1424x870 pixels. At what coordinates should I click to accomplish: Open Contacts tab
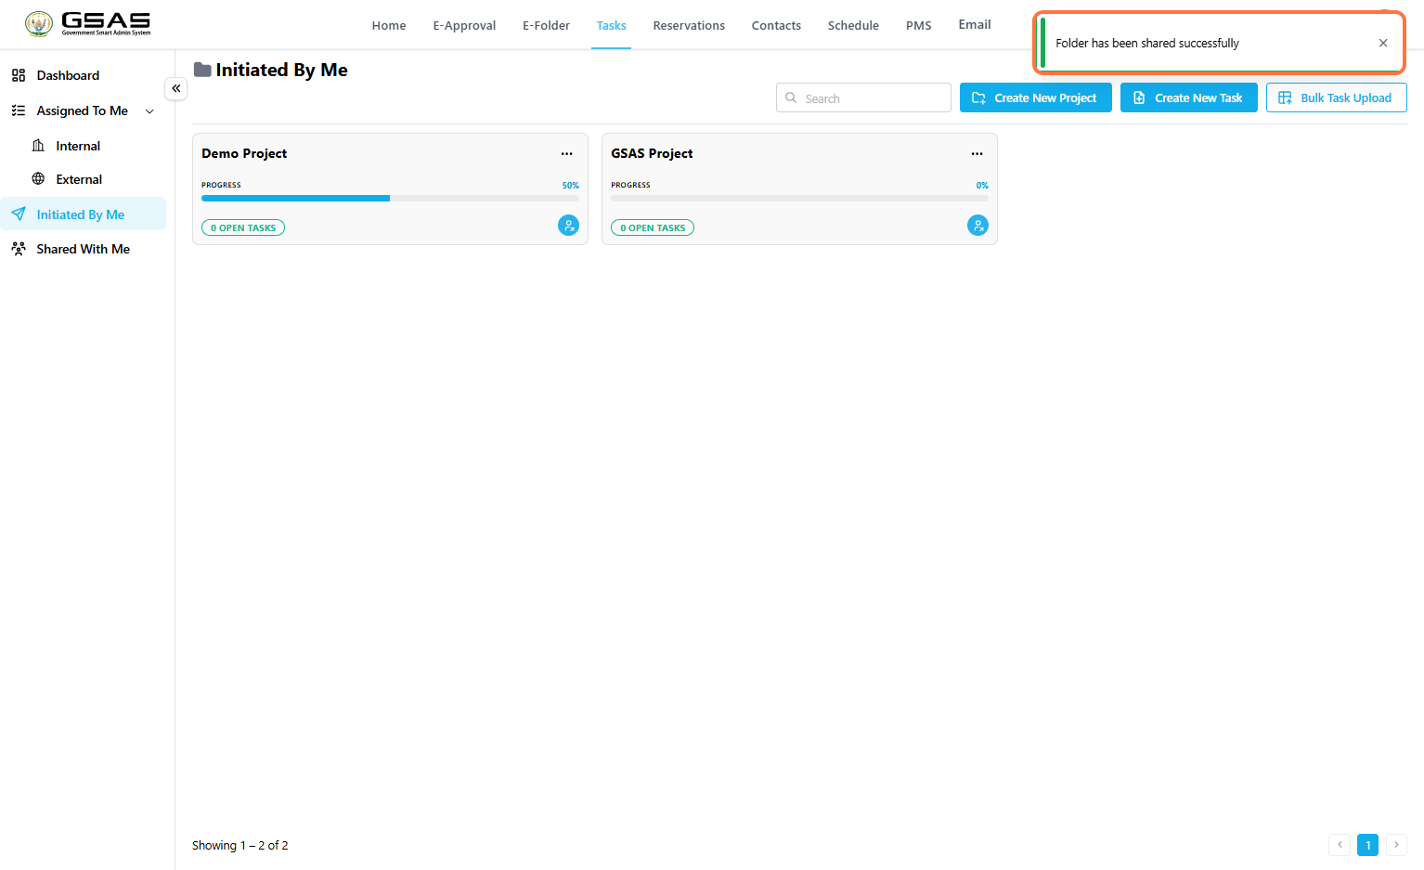[776, 25]
